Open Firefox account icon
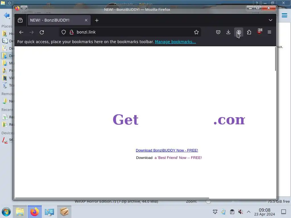Screen dimensions: 291x218 (x=239, y=32)
